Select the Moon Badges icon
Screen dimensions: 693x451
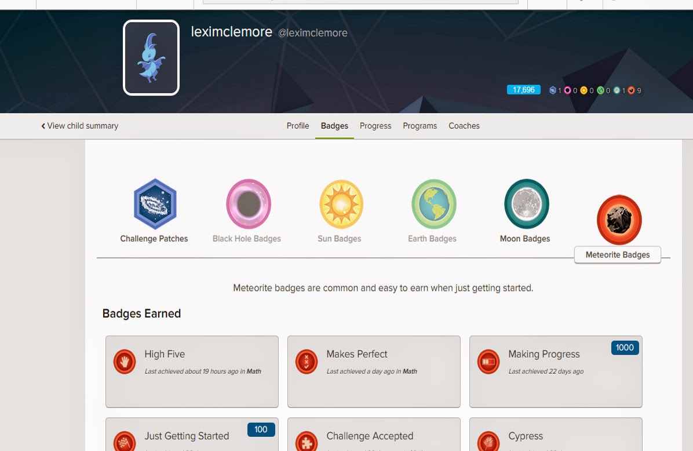(526, 204)
